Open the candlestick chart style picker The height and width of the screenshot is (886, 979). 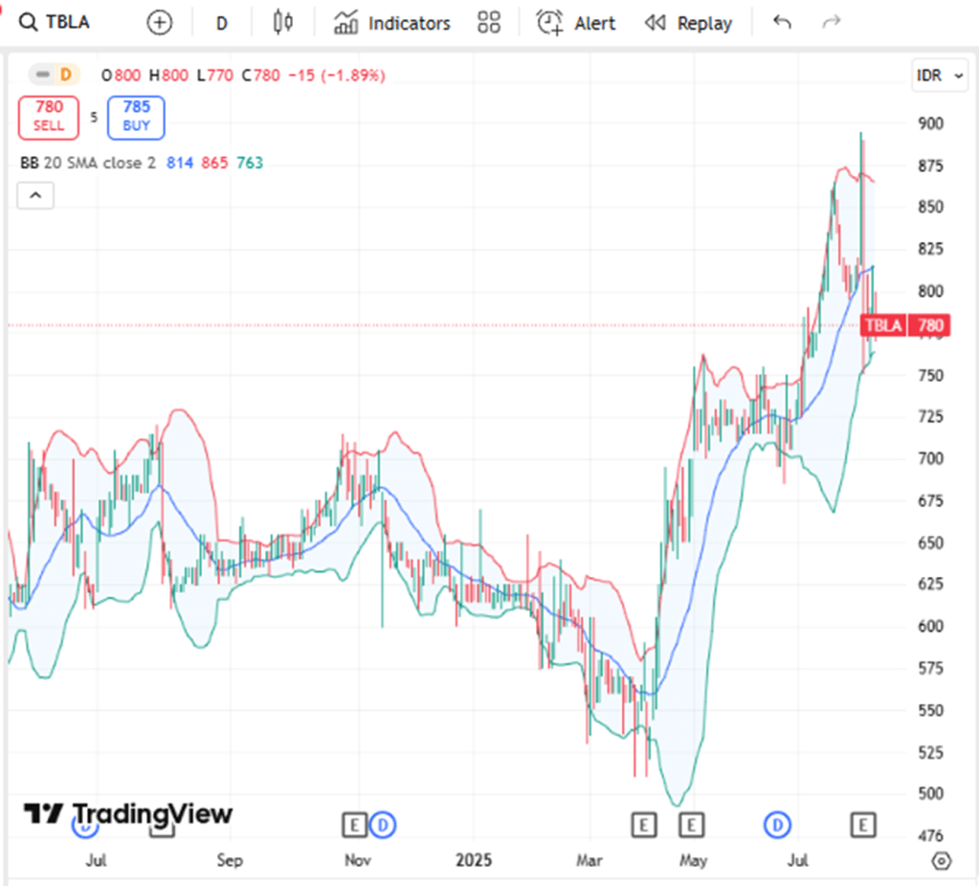click(x=282, y=23)
